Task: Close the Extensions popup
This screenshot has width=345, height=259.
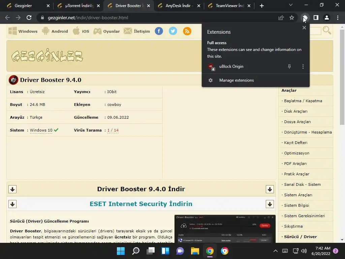Action: point(304,28)
